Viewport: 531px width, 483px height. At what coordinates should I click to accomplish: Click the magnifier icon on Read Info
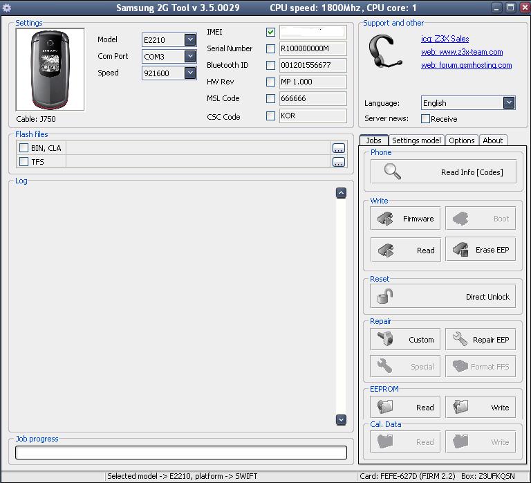393,172
